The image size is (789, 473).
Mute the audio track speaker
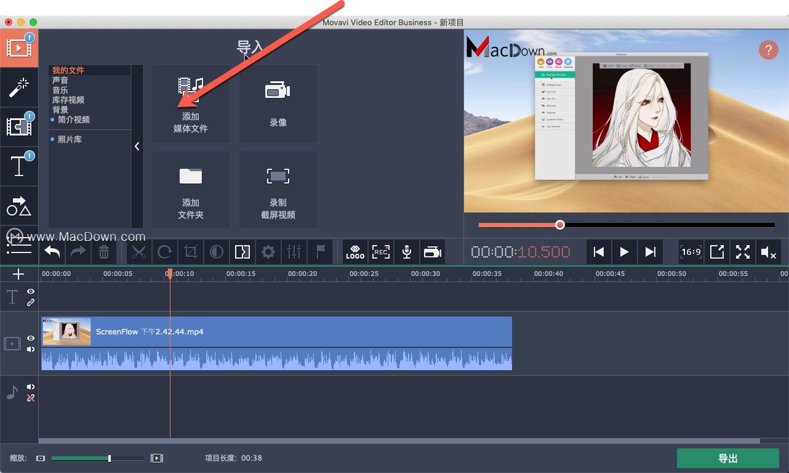(x=31, y=387)
